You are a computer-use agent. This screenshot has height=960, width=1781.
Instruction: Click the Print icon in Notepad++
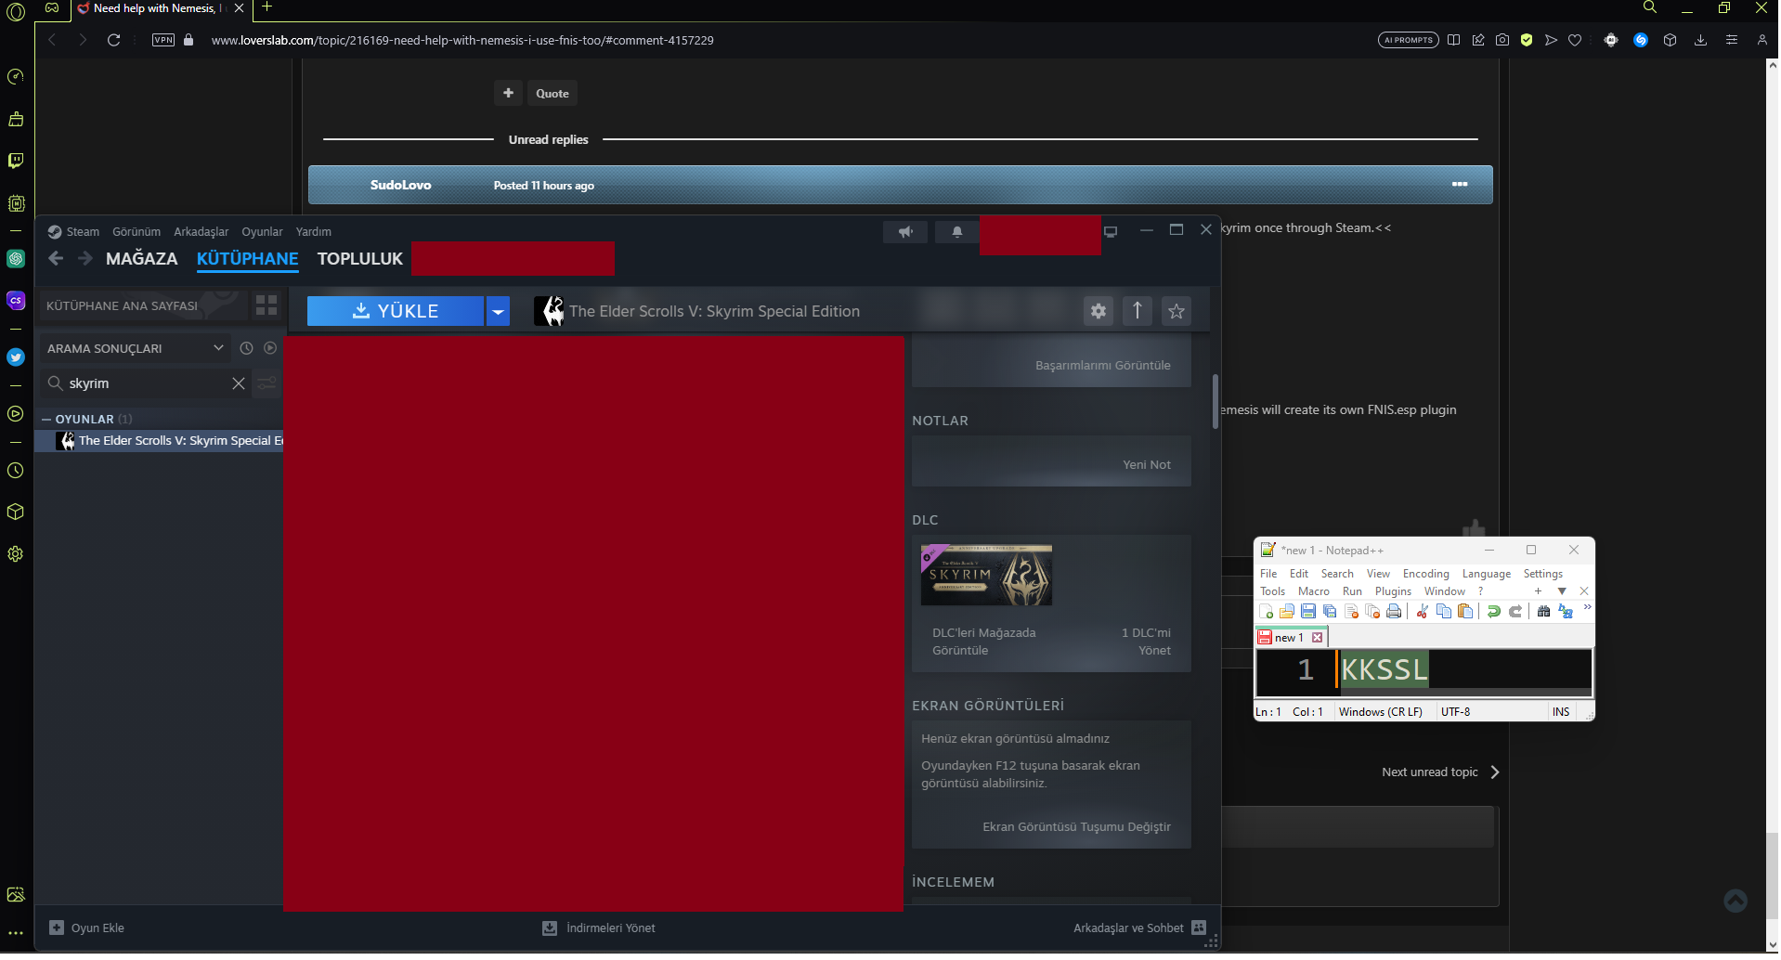tap(1394, 612)
